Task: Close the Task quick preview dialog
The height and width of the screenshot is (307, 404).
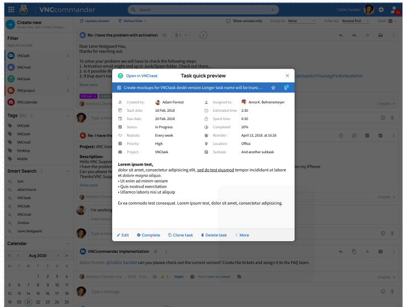Action: pyautogui.click(x=287, y=76)
